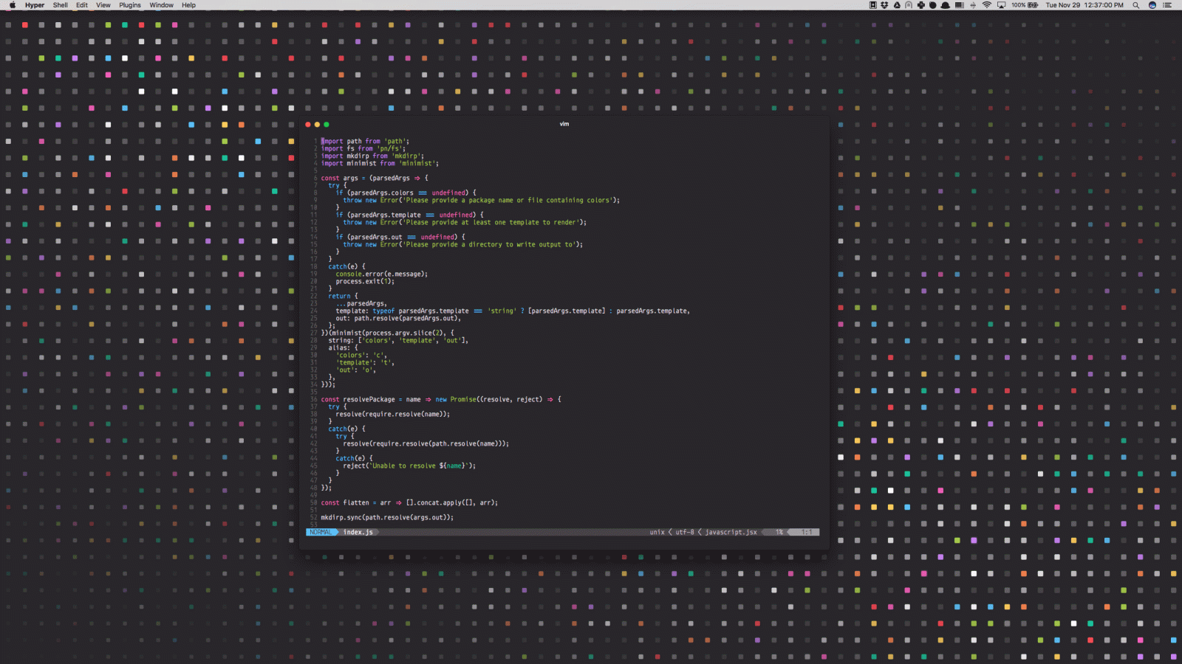Click the index.js filename segment
This screenshot has width=1182, height=664.
[357, 531]
